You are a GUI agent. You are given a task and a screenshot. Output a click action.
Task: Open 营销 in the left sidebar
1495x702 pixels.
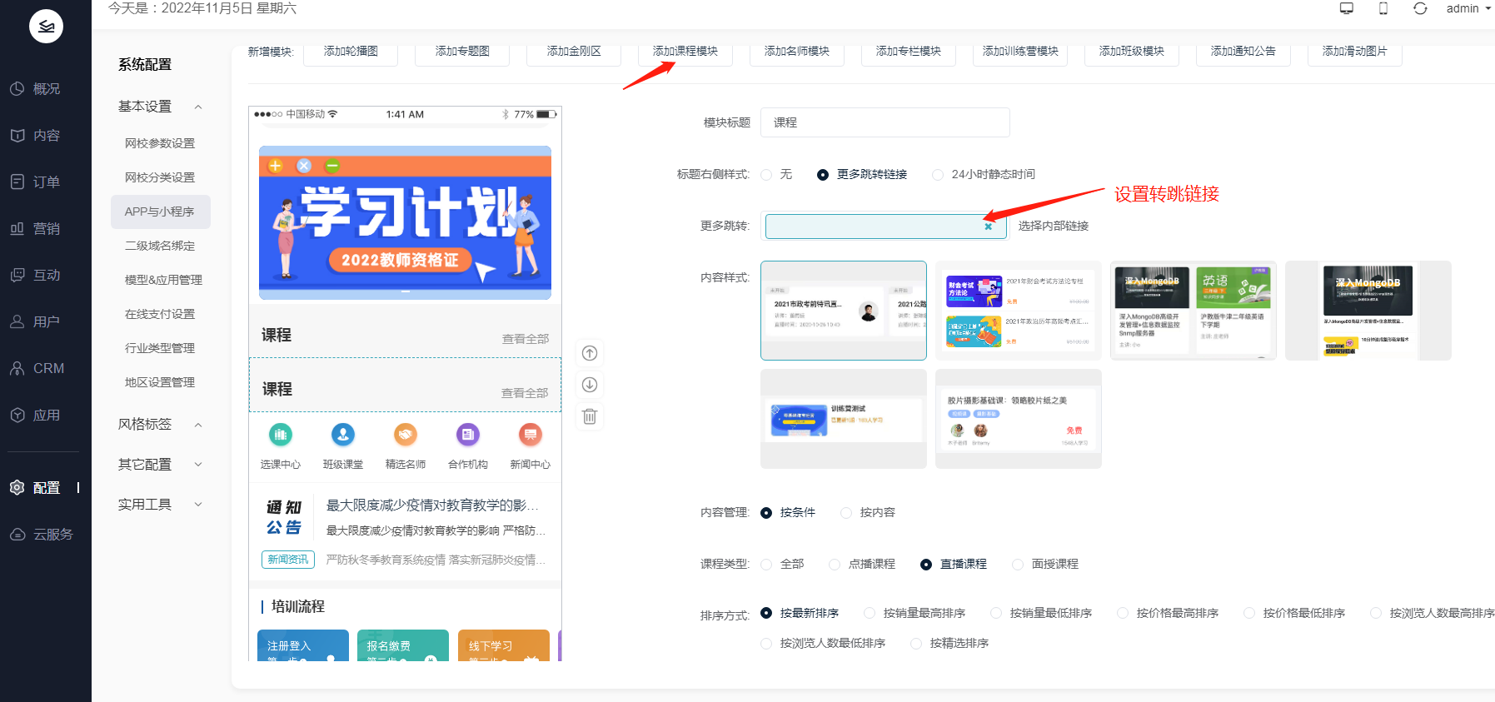46,228
